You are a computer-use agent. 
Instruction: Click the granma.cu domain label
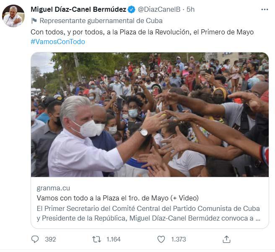(53, 188)
